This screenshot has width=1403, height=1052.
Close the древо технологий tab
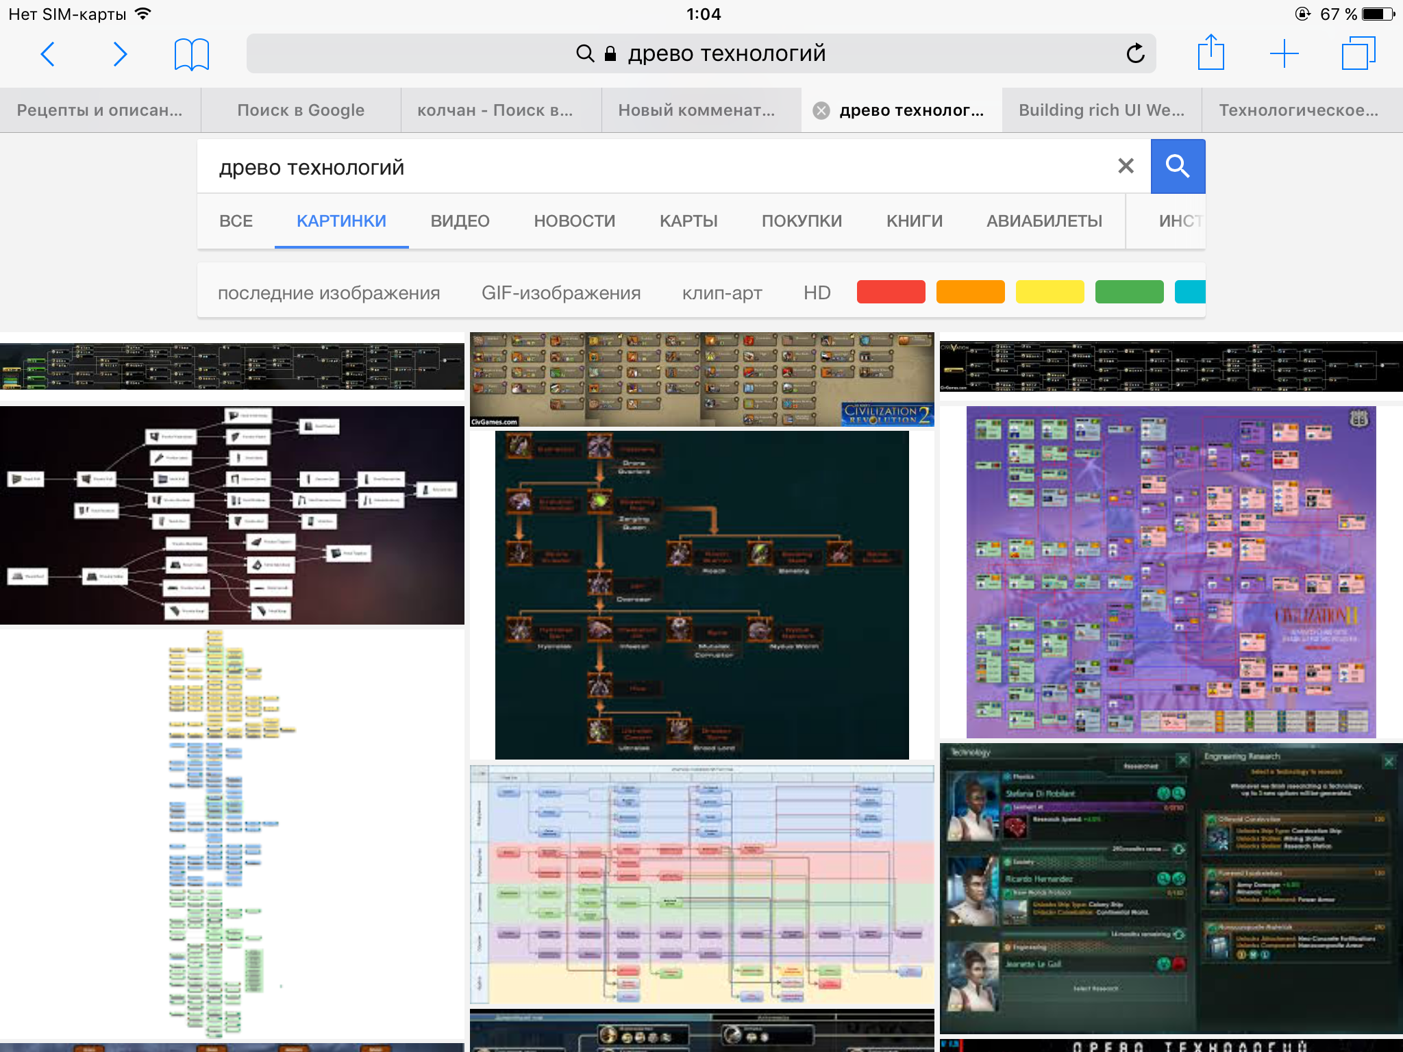[821, 110]
